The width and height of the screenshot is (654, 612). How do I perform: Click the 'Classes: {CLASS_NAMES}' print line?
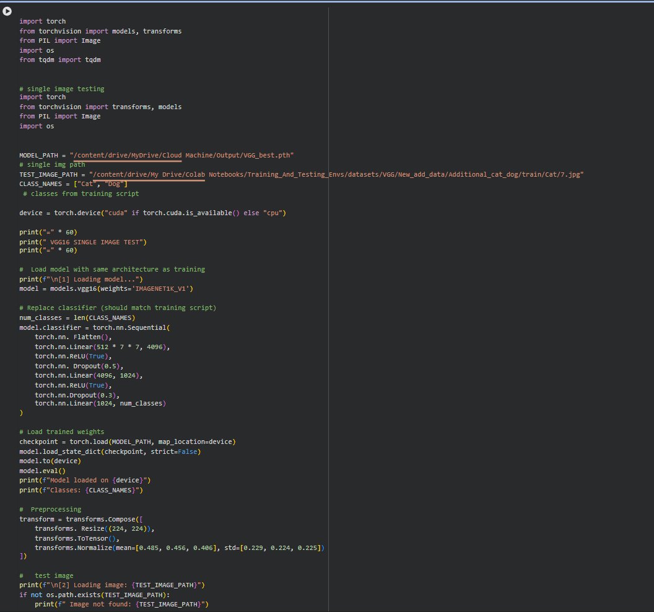[81, 490]
